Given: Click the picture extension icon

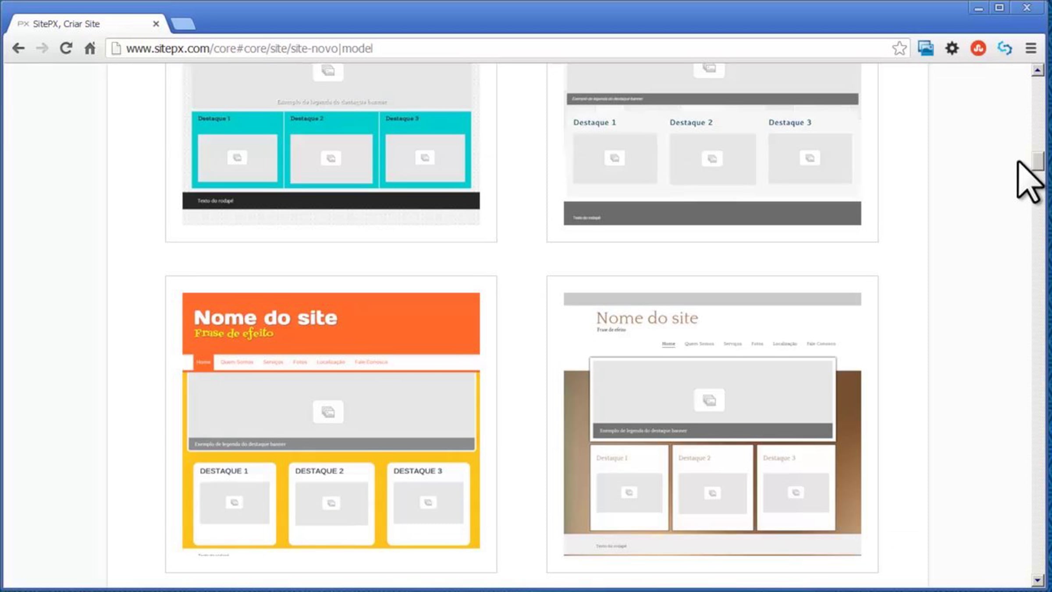Looking at the screenshot, I should (x=926, y=48).
